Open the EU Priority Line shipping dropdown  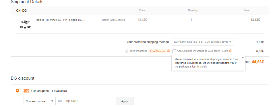tap(202, 42)
